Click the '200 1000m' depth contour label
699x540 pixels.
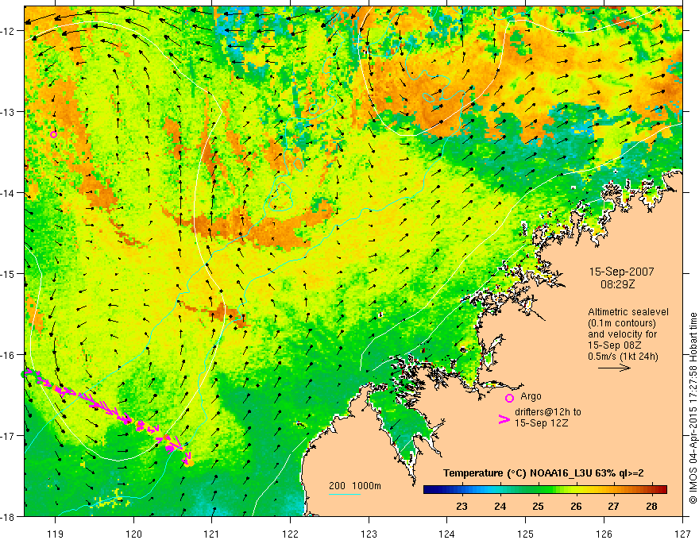coord(355,486)
